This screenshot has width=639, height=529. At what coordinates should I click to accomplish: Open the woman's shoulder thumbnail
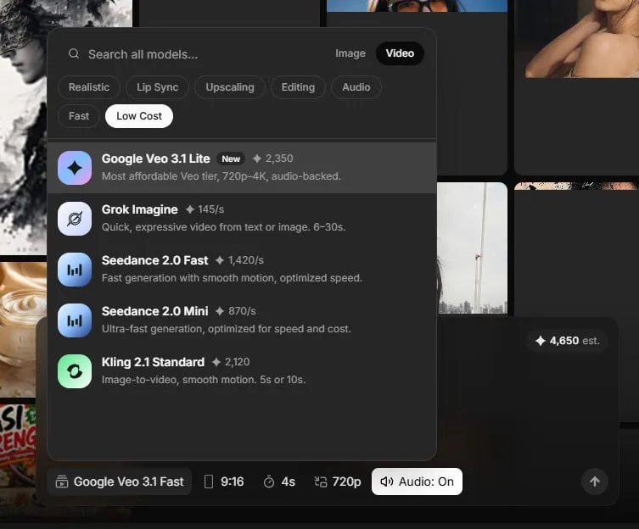577,39
